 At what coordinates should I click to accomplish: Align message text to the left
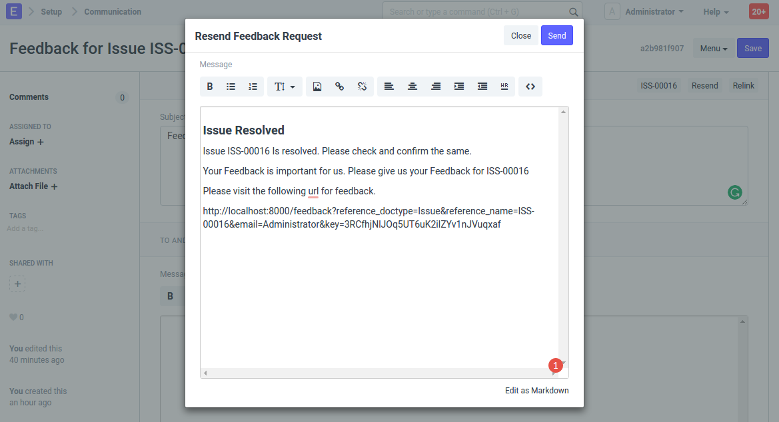pyautogui.click(x=389, y=87)
